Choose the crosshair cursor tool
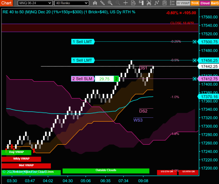The image size is (219, 184). click(125, 3)
